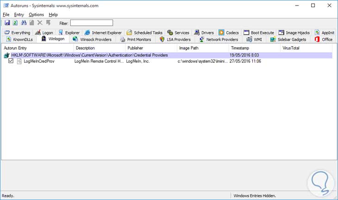Select the HKLM Credential Providers registry row
The width and height of the screenshot is (338, 200).
[x=168, y=55]
